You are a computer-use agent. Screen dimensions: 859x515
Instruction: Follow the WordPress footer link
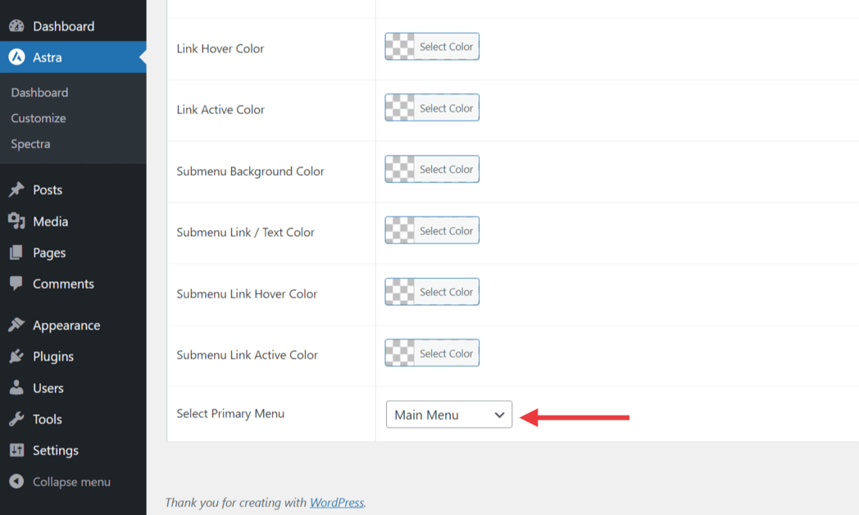(x=336, y=503)
